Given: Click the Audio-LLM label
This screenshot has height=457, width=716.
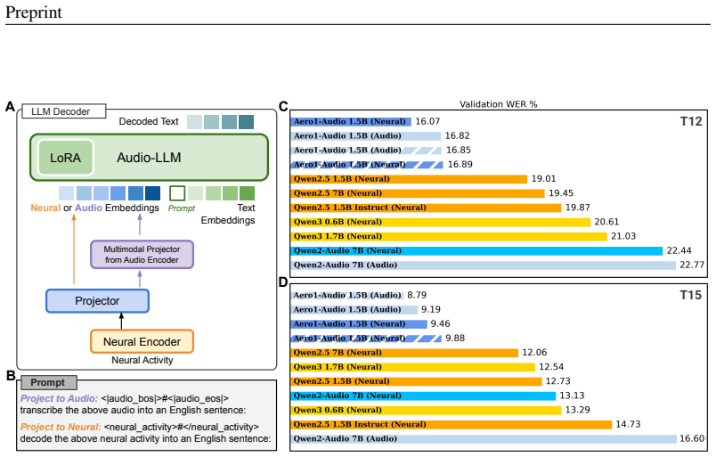Looking at the screenshot, I should (x=149, y=158).
